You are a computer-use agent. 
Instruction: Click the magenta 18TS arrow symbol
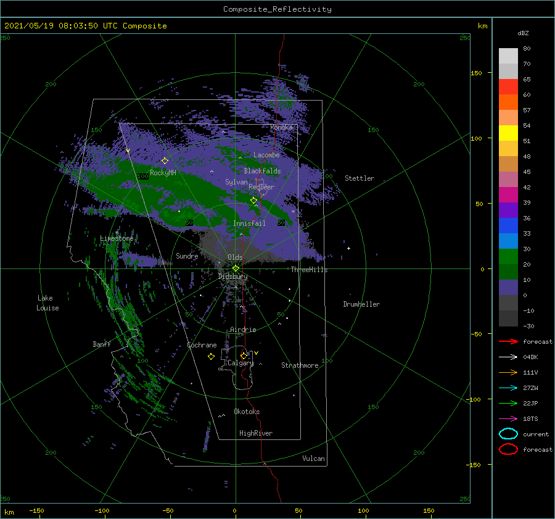[x=508, y=418]
